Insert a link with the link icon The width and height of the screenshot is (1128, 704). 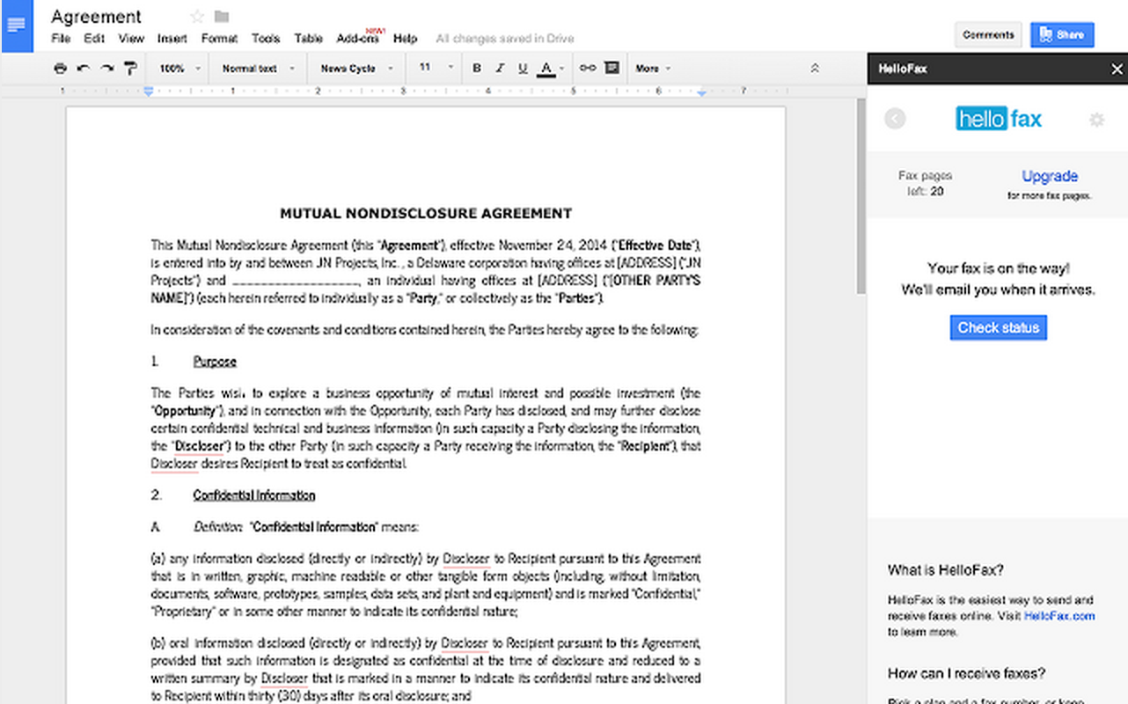tap(587, 68)
